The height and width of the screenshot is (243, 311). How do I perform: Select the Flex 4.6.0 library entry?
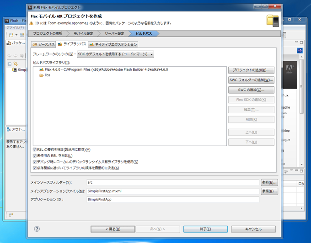(103, 70)
